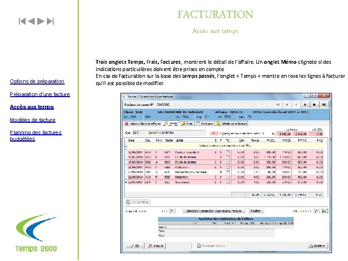Toggle TQ checkbox on Recherche documentaire row

pyautogui.click(x=228, y=172)
